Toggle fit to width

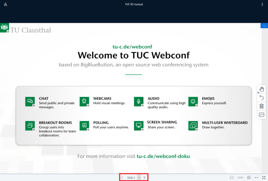(256, 177)
